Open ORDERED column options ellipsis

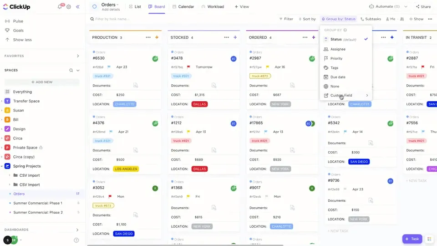pyautogui.click(x=305, y=37)
